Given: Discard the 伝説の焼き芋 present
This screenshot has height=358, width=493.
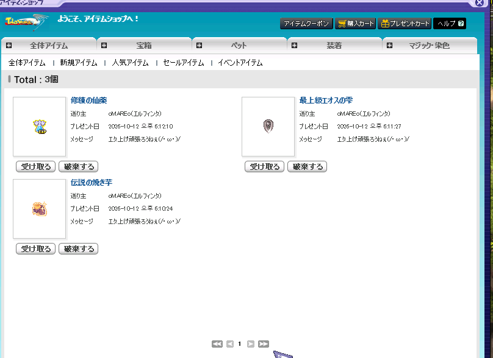Looking at the screenshot, I should 79,249.
